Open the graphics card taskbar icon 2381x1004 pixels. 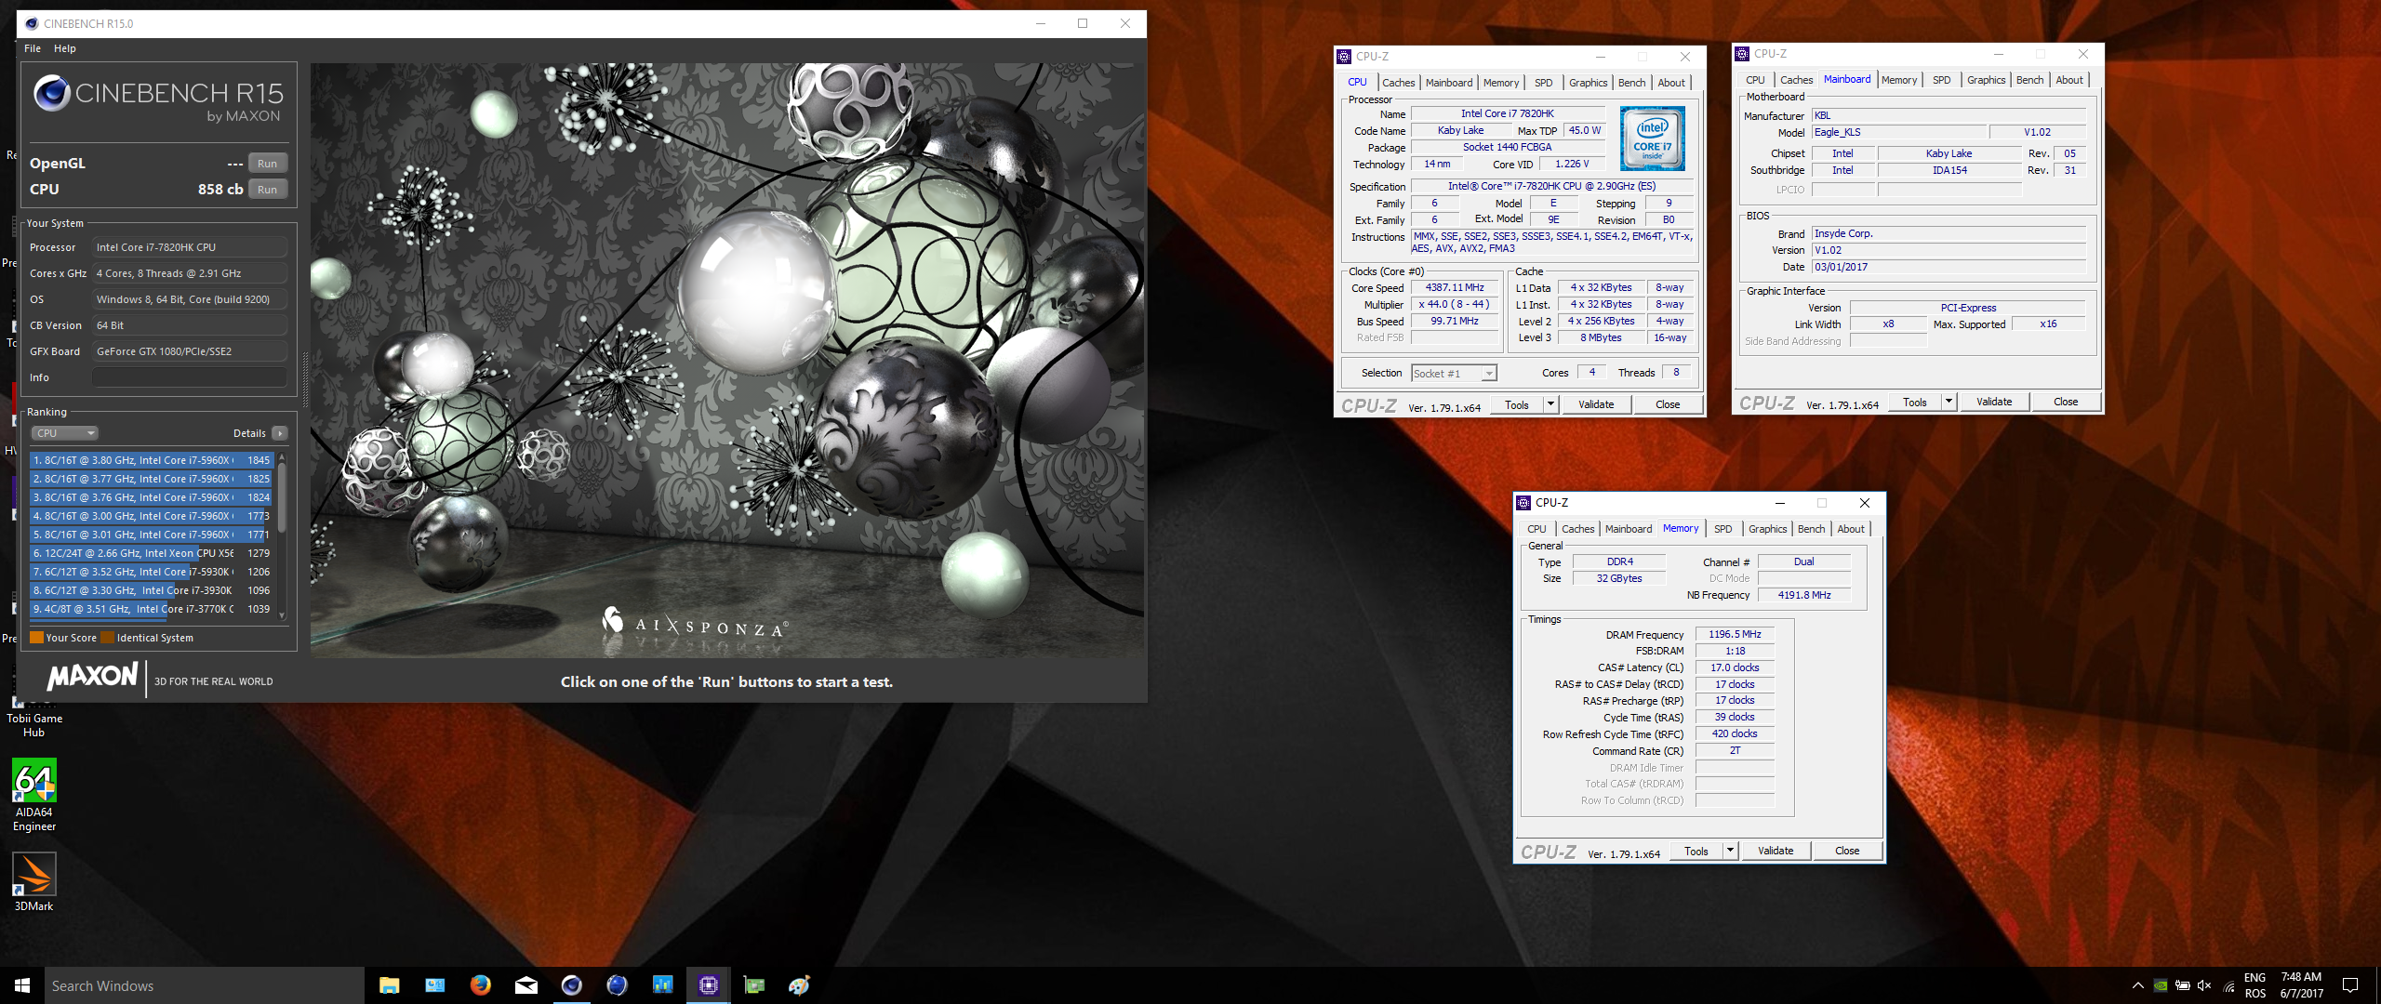coord(754,985)
